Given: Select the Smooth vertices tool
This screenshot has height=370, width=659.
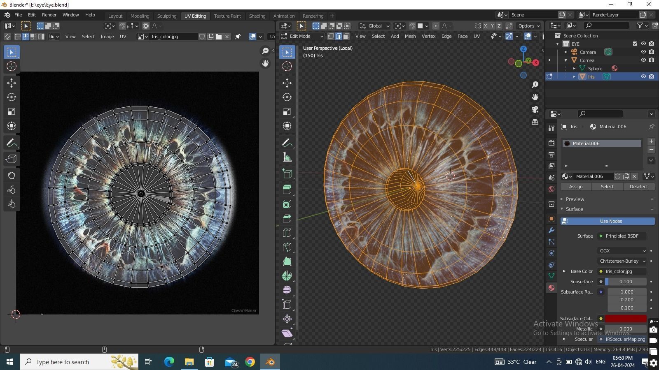Looking at the screenshot, I should (287, 290).
